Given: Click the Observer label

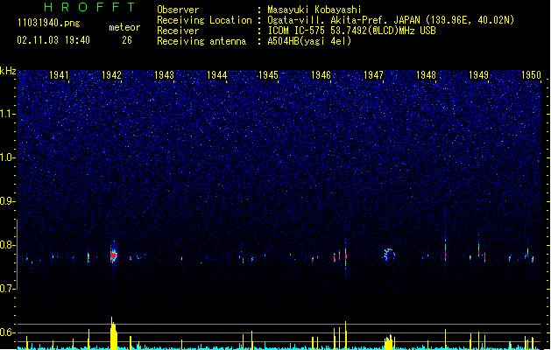Looking at the screenshot, I should (178, 10).
